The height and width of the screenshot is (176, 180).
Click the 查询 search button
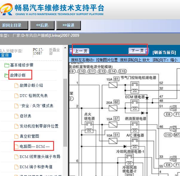[5, 55]
